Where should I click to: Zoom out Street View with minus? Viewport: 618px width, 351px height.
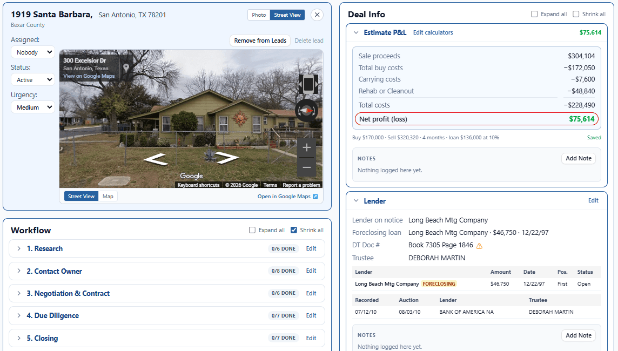(x=307, y=167)
